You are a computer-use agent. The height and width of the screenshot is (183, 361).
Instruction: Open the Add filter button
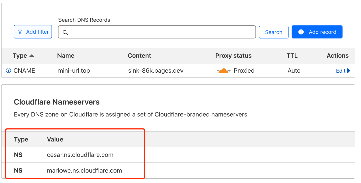tap(33, 32)
